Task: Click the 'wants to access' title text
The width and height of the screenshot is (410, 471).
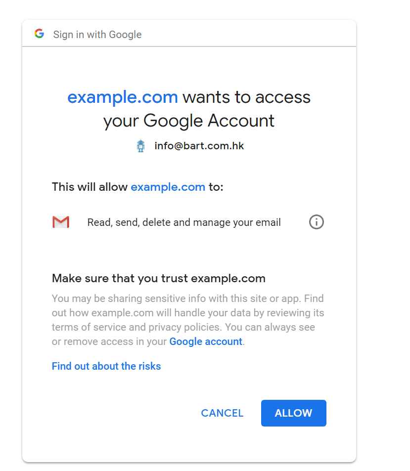Action: coord(246,97)
